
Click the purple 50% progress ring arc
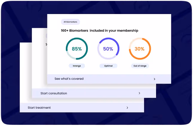click(118, 49)
